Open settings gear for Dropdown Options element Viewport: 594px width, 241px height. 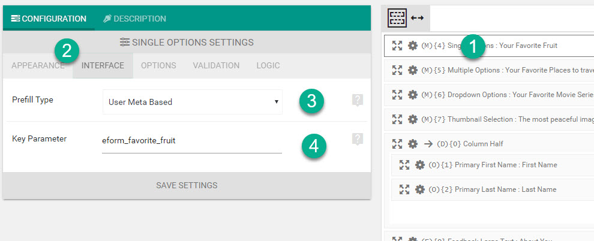tap(413, 95)
